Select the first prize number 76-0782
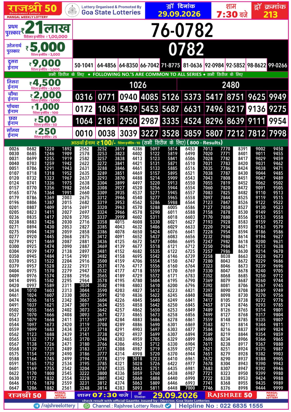291x412 pixels. (182, 30)
